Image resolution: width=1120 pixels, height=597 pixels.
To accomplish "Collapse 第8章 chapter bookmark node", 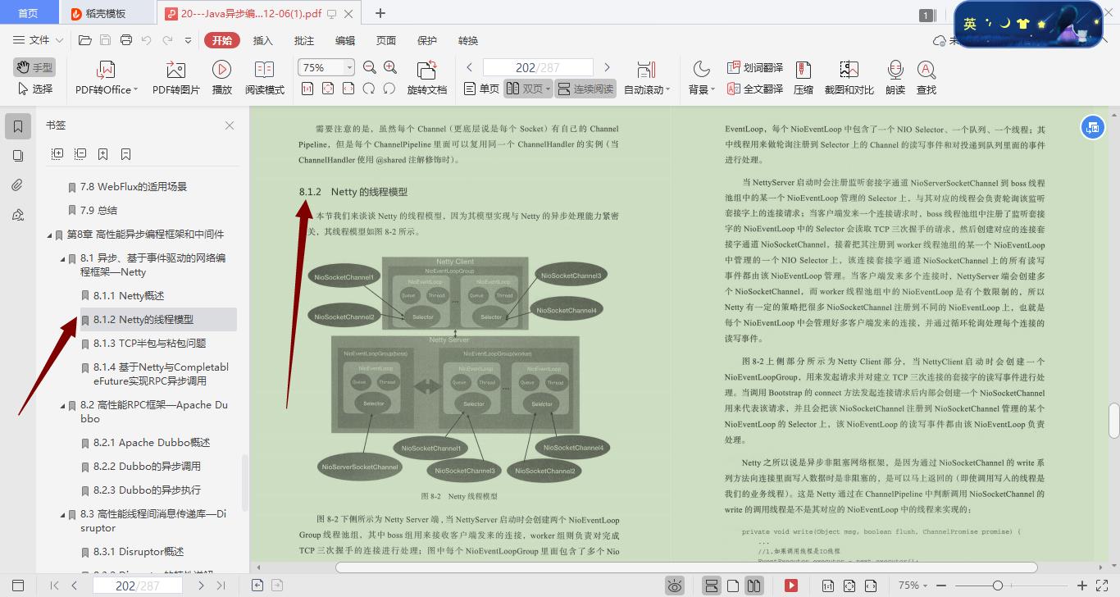I will point(50,235).
